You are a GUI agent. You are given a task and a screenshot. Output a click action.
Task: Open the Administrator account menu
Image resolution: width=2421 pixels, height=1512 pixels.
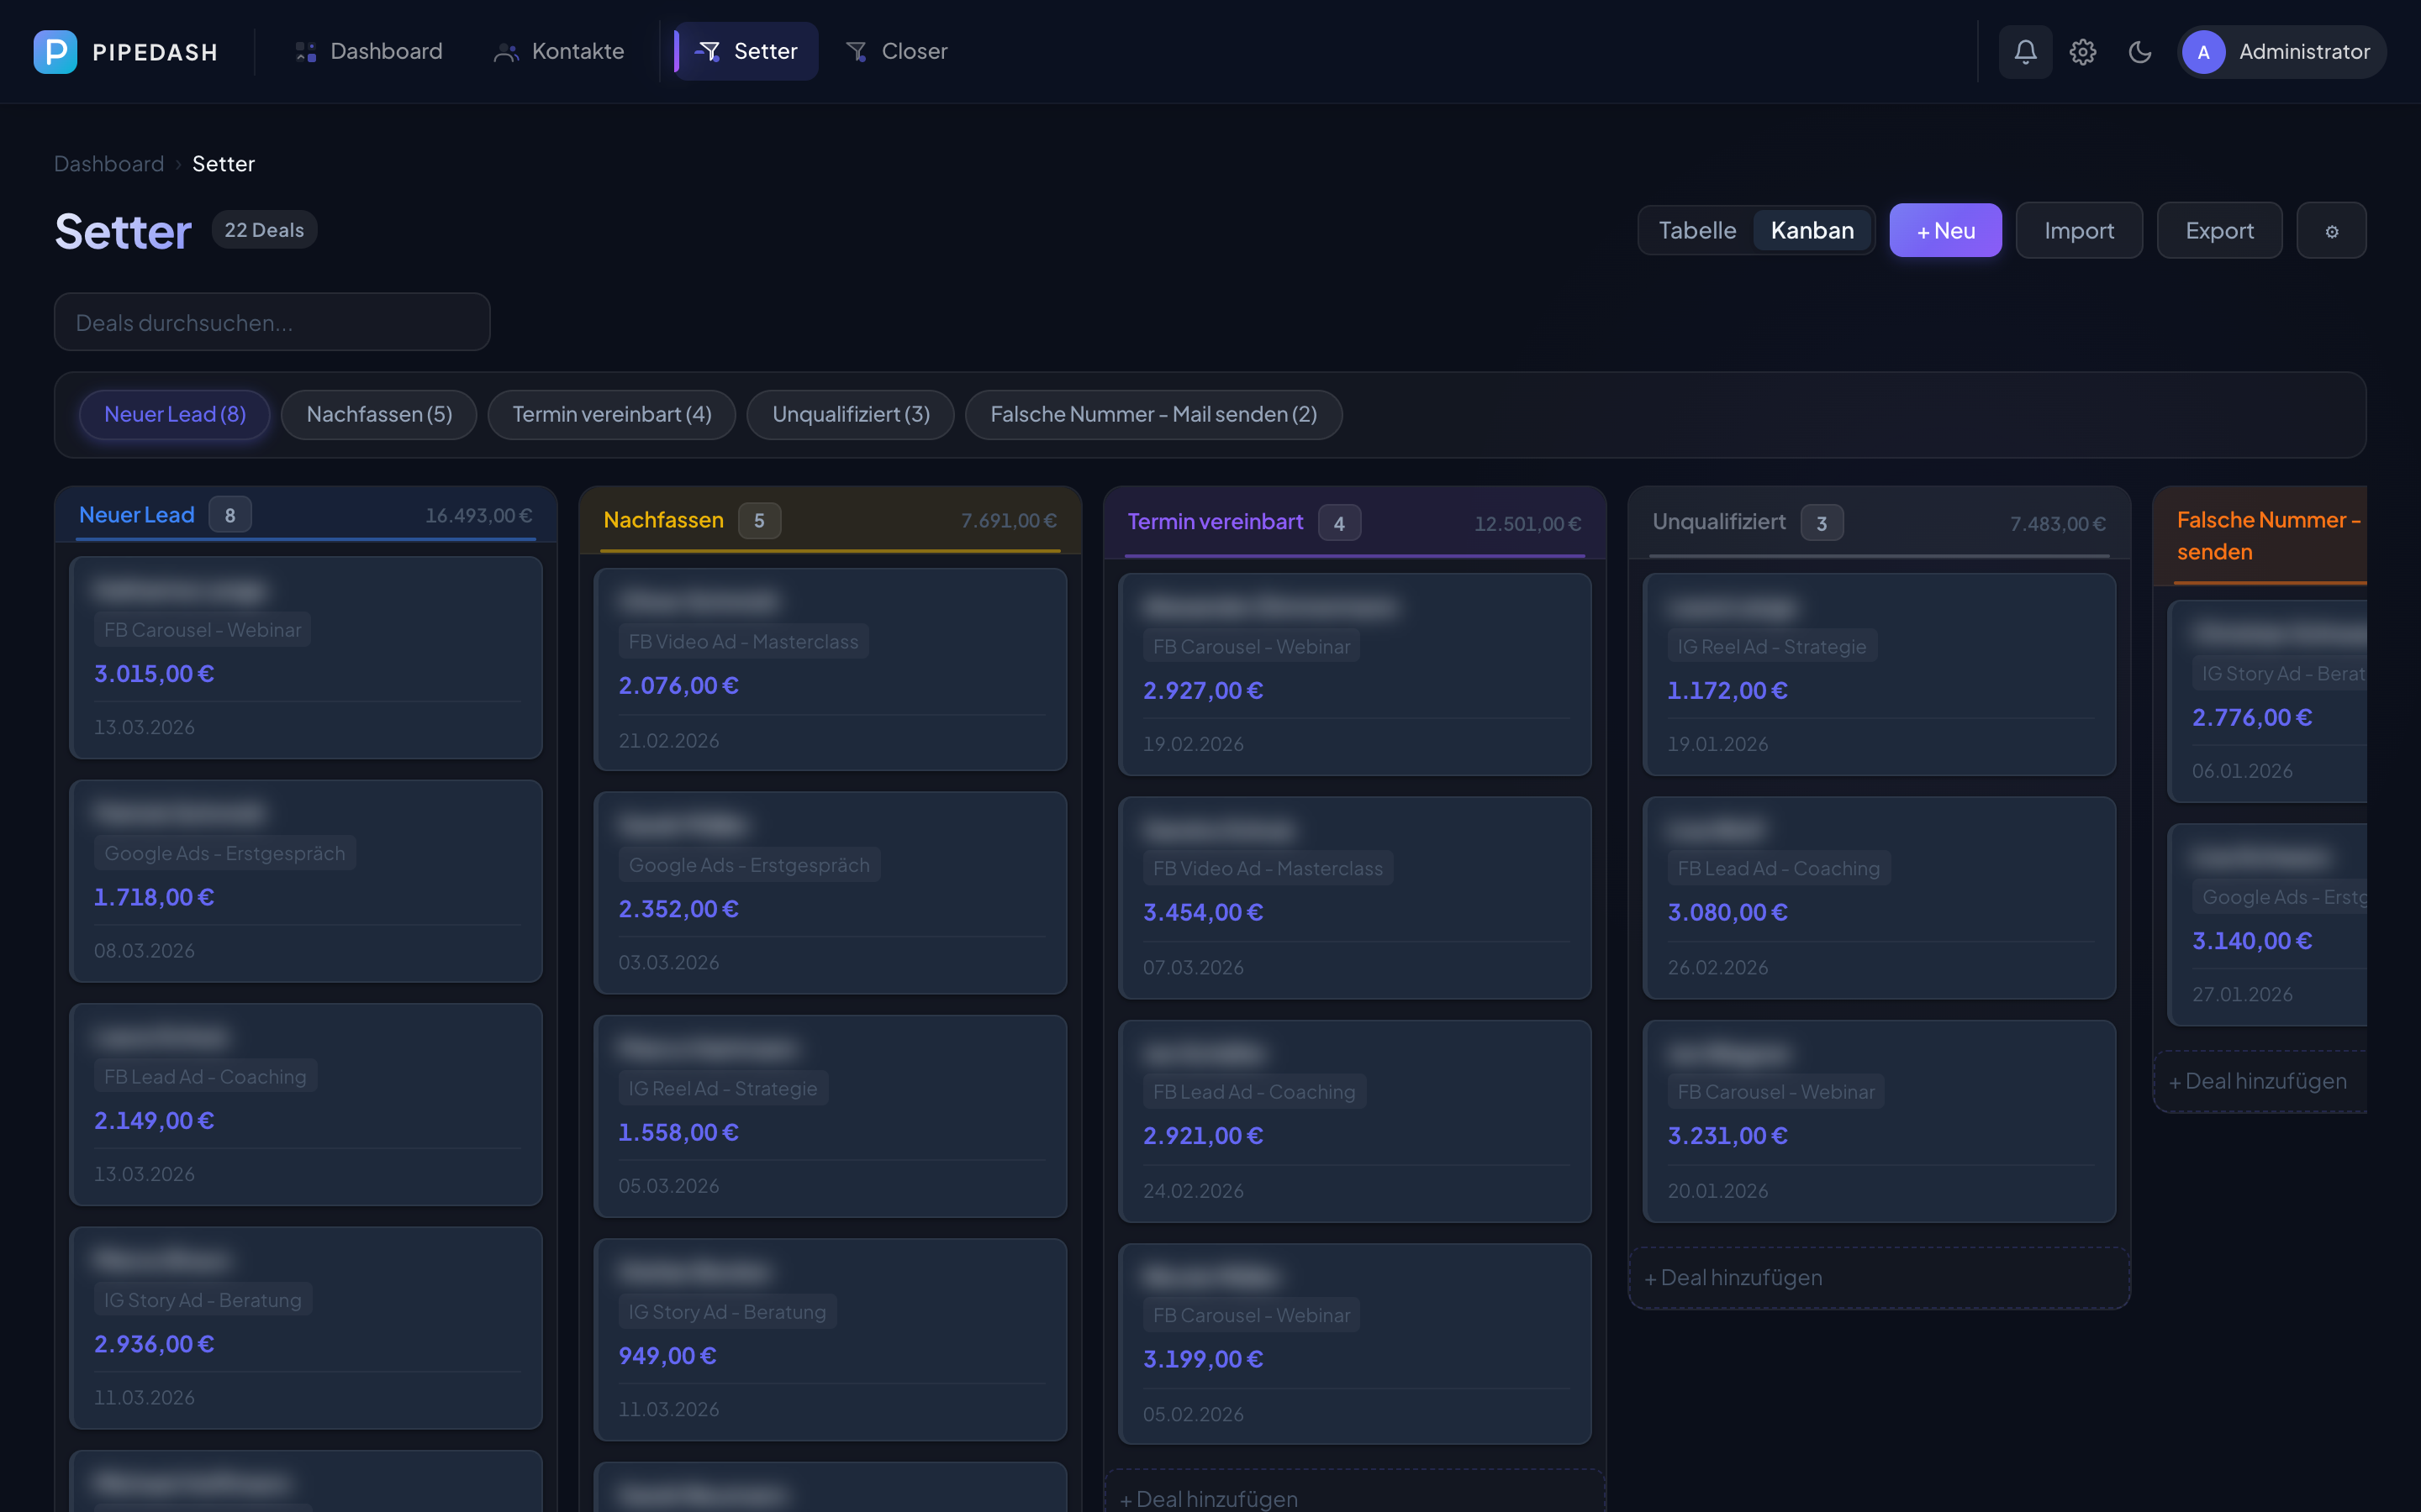(2282, 51)
